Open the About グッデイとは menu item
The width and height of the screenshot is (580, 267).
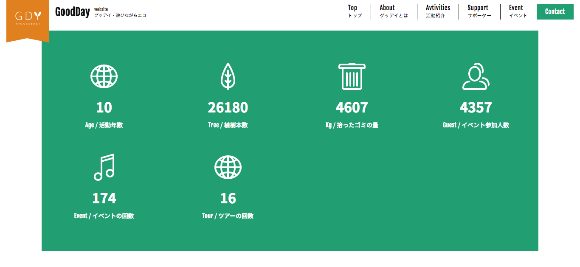[394, 11]
